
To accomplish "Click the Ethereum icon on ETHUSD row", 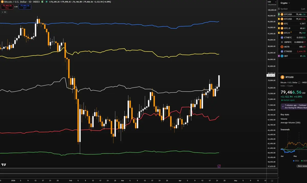I will (x=282, y=51).
